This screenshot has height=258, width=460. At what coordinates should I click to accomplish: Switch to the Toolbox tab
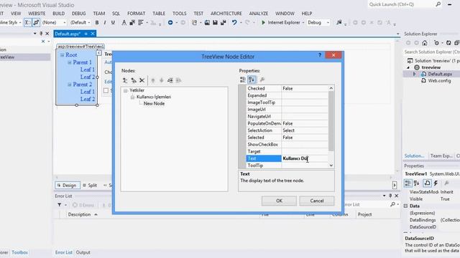pos(19,252)
